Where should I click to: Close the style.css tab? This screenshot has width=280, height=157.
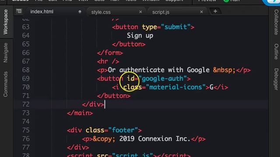[140, 12]
